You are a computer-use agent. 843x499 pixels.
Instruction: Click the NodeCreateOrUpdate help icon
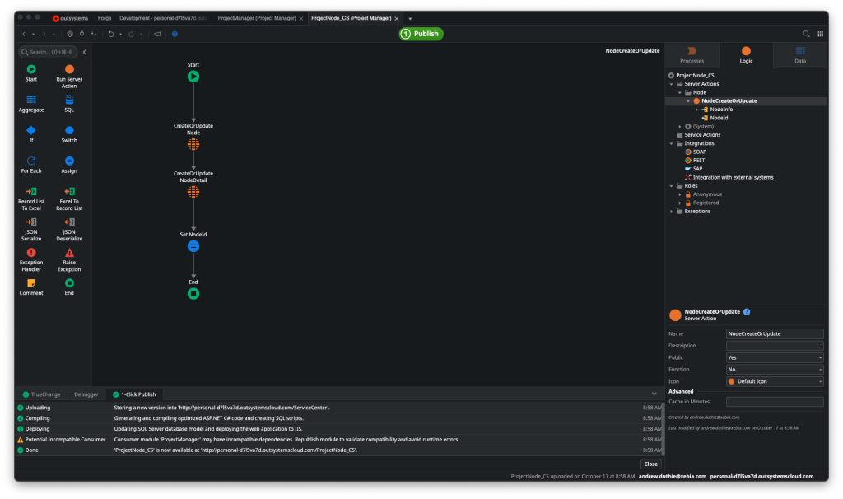746,312
